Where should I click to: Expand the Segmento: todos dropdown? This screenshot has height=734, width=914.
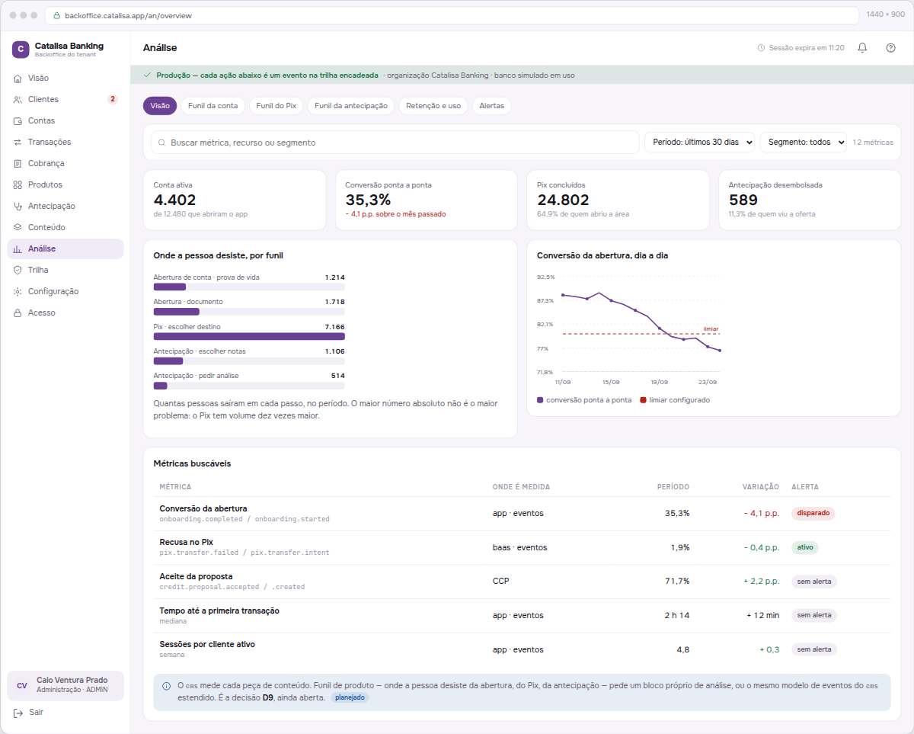tap(803, 142)
